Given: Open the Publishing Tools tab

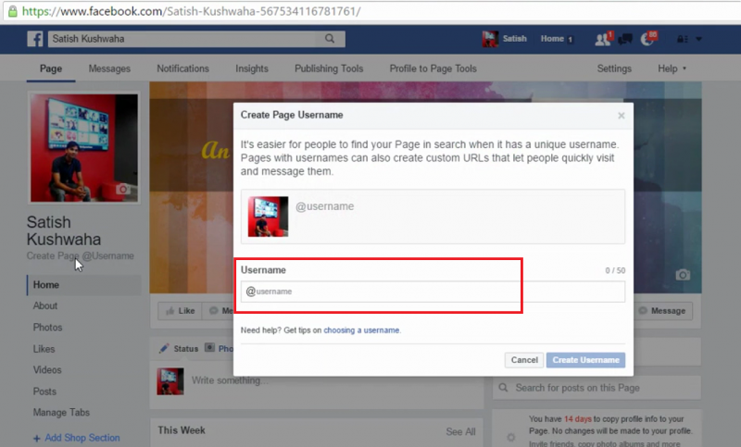Looking at the screenshot, I should (329, 68).
